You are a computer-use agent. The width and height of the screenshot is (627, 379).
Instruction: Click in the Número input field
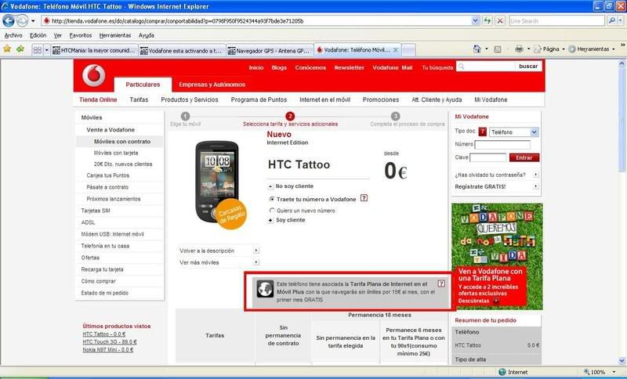502,145
